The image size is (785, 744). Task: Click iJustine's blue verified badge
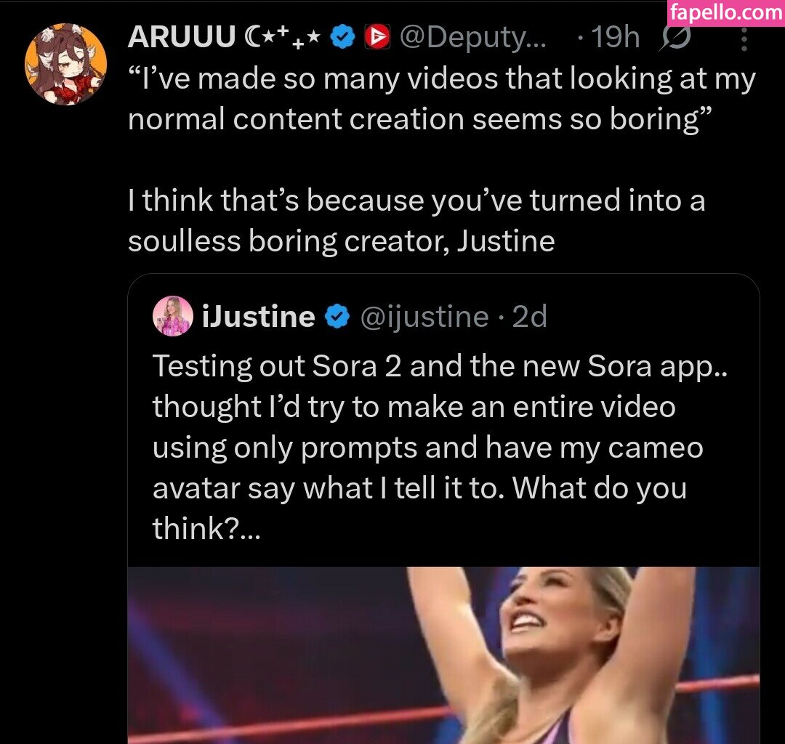(x=335, y=317)
